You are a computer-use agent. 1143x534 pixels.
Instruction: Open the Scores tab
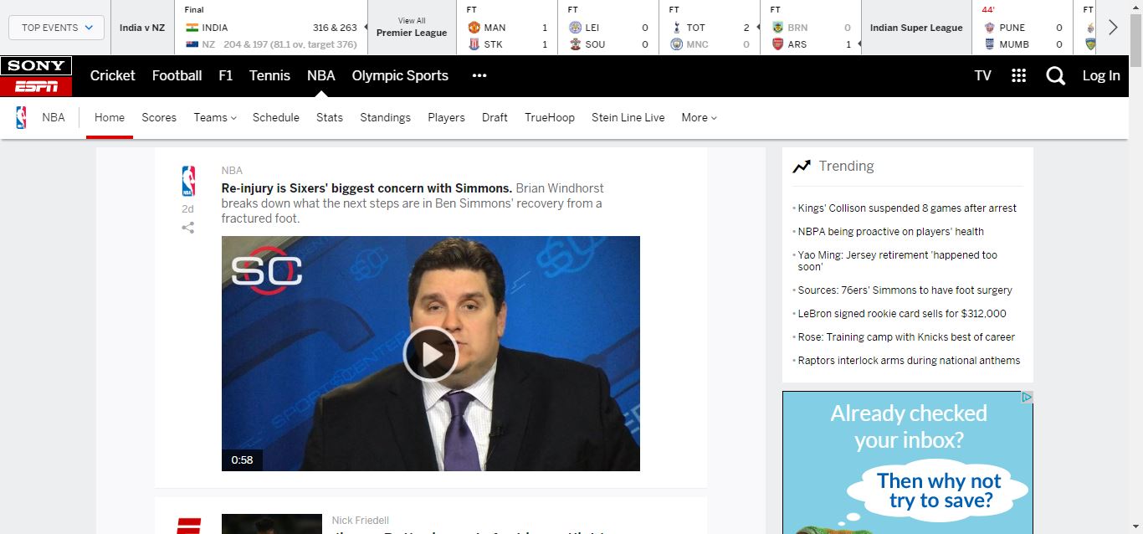tap(159, 118)
